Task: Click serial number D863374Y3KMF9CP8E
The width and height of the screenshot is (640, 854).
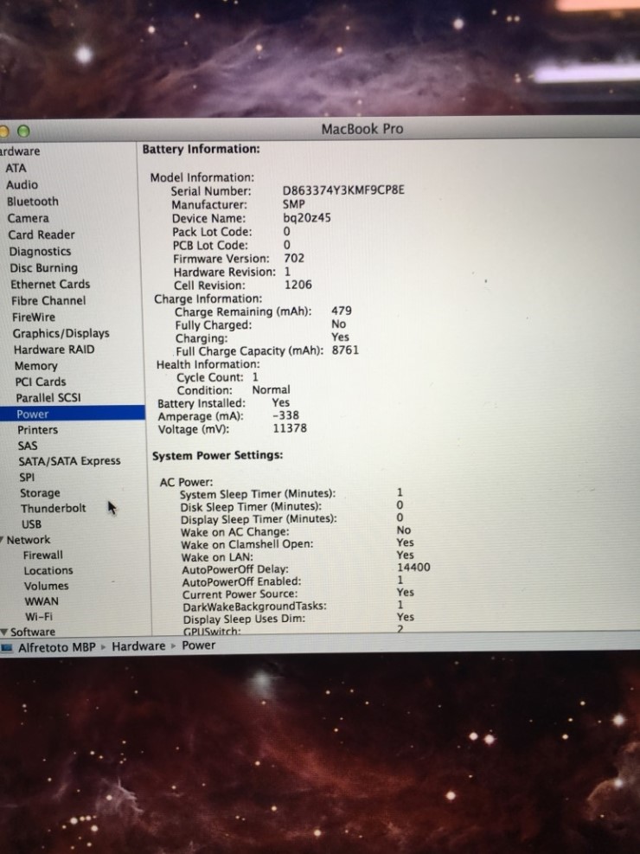Action: click(x=343, y=190)
